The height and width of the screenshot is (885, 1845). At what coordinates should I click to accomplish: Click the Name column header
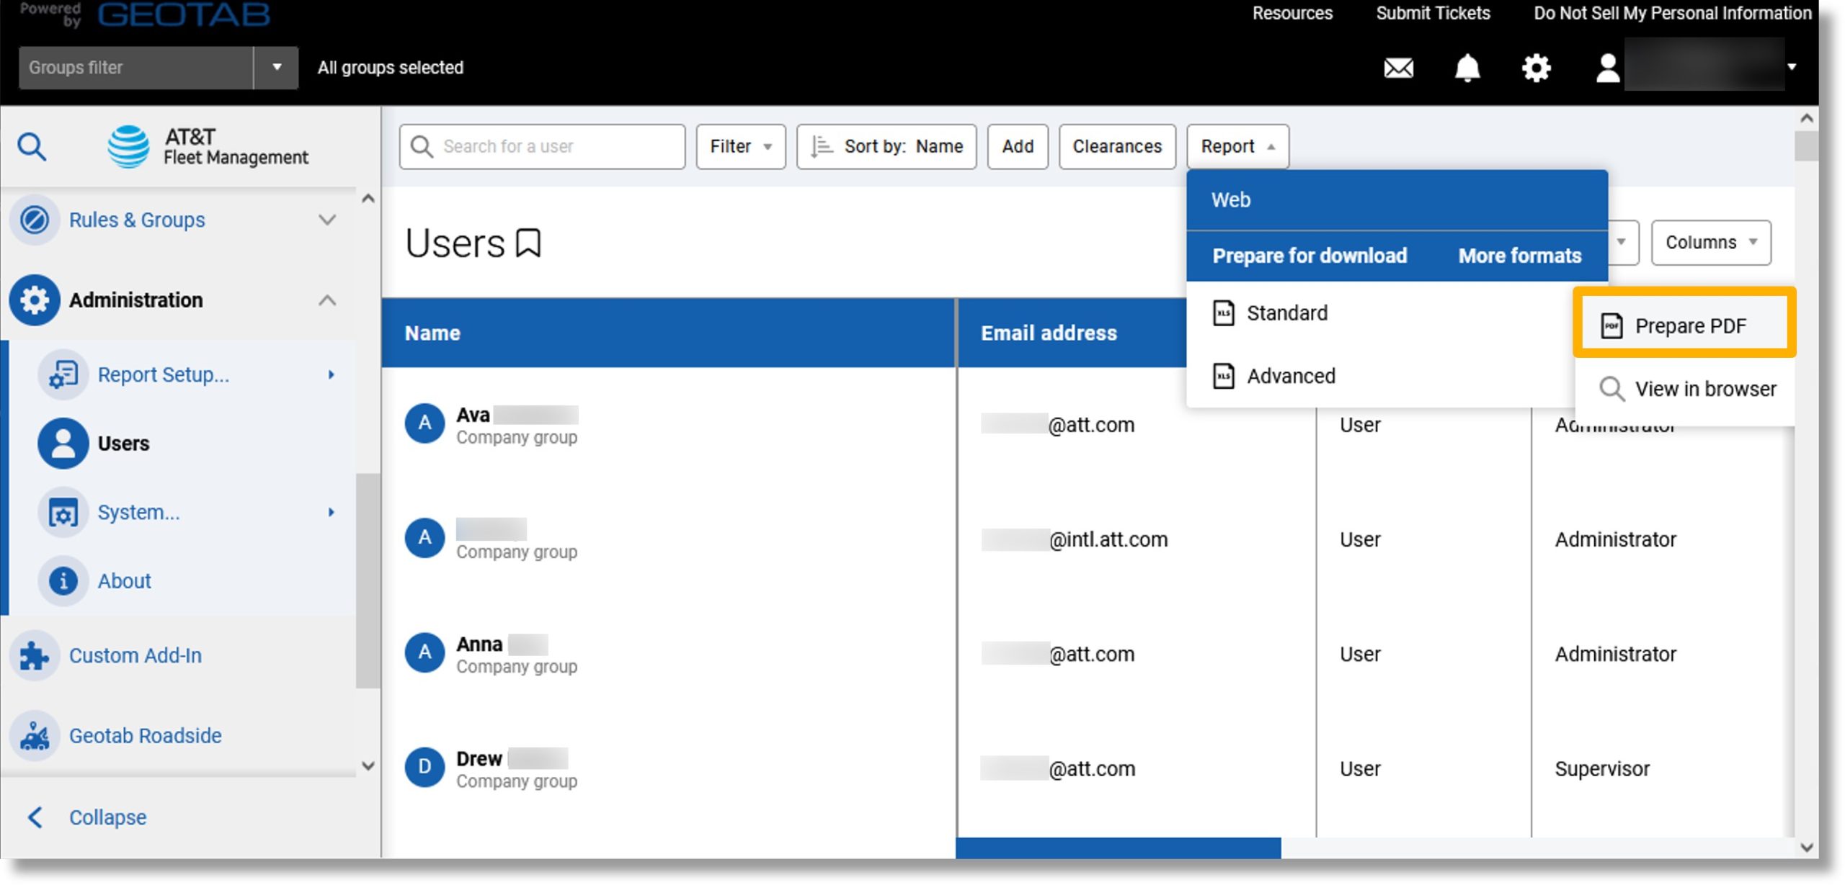(667, 333)
